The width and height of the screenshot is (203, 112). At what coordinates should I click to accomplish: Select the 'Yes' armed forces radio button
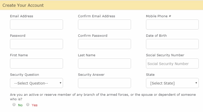(x=28, y=104)
